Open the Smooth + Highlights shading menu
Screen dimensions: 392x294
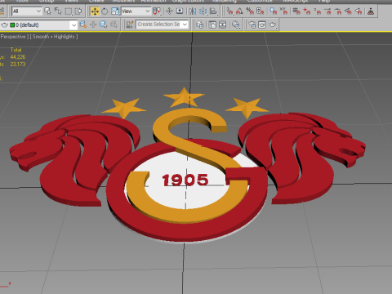click(x=54, y=37)
